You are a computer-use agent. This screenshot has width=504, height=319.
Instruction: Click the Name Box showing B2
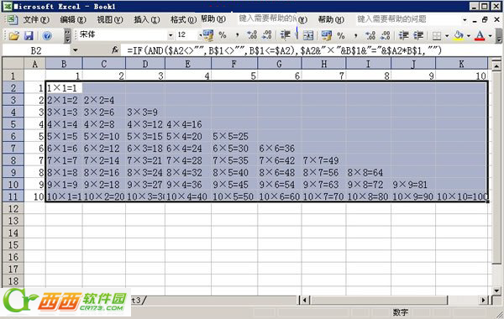click(36, 50)
